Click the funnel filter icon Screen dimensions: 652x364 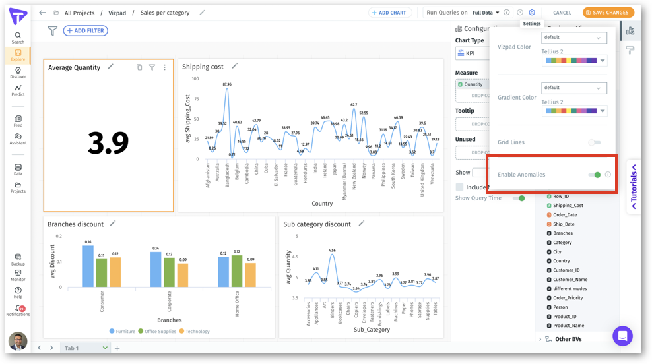(52, 30)
